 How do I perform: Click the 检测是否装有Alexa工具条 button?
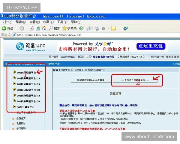tap(90, 80)
